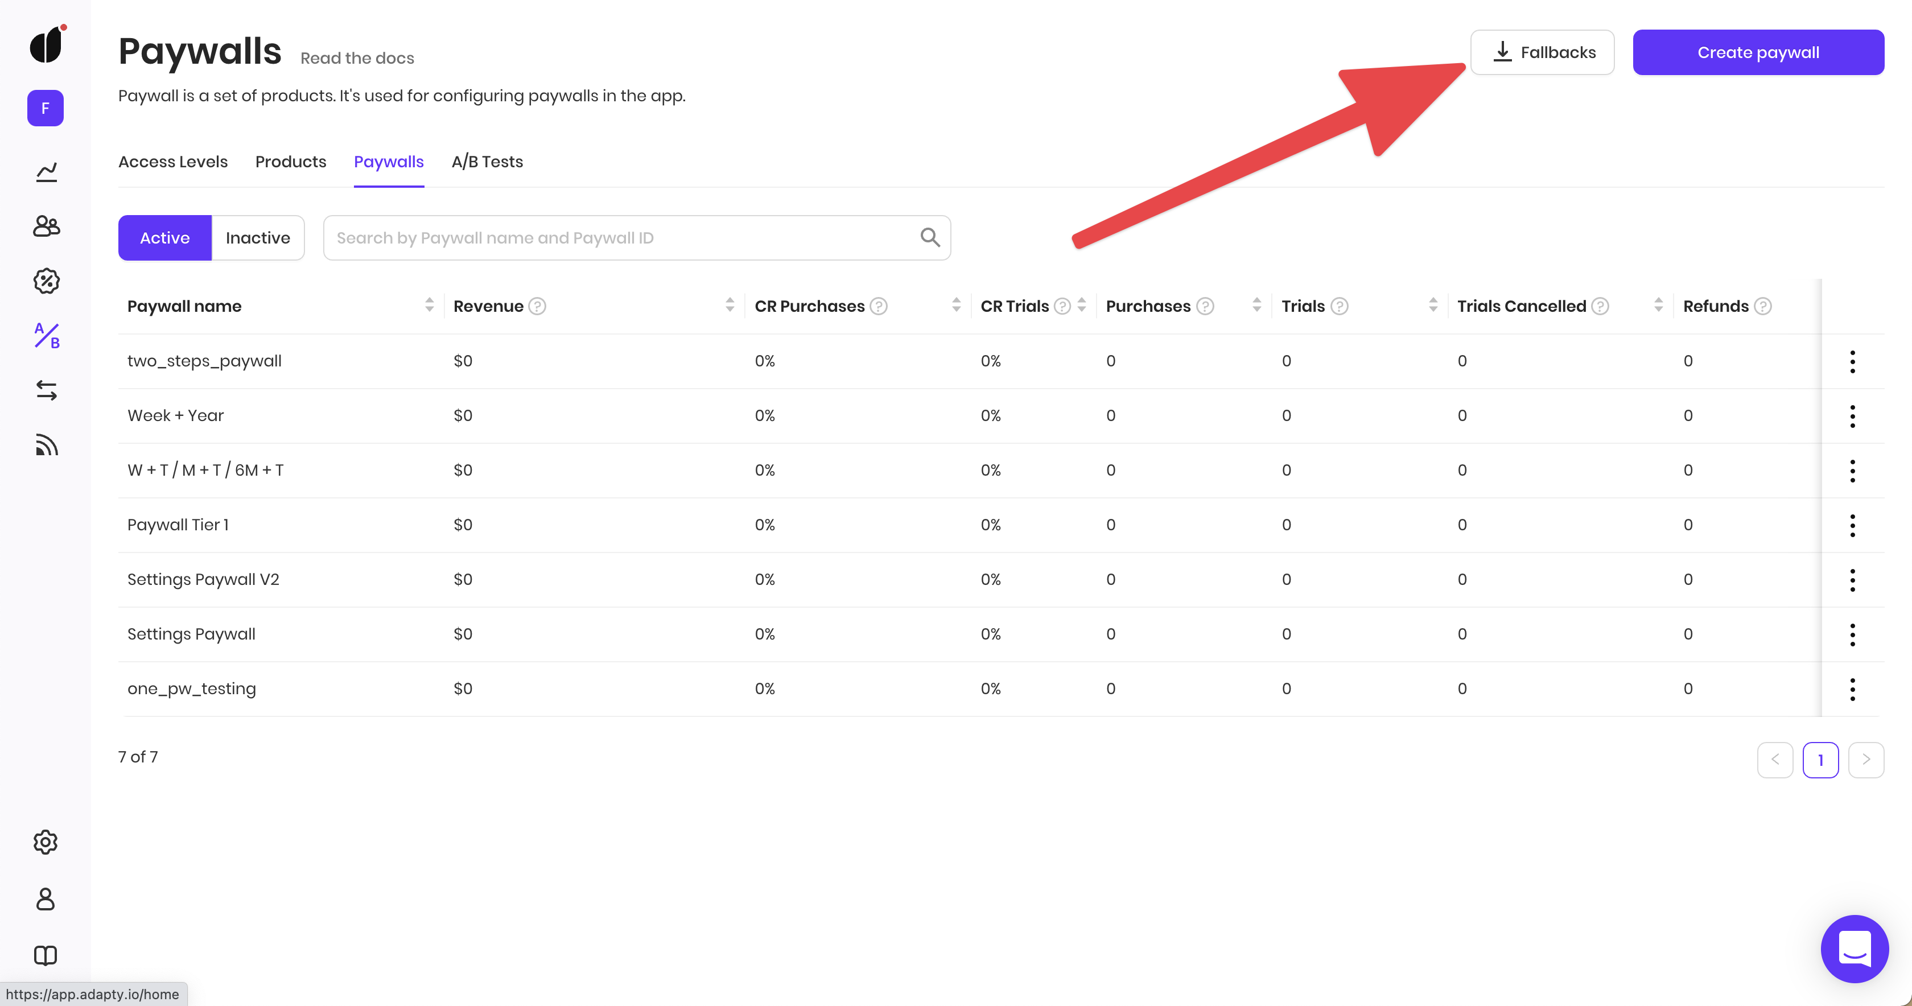Select the Products tab

(291, 162)
